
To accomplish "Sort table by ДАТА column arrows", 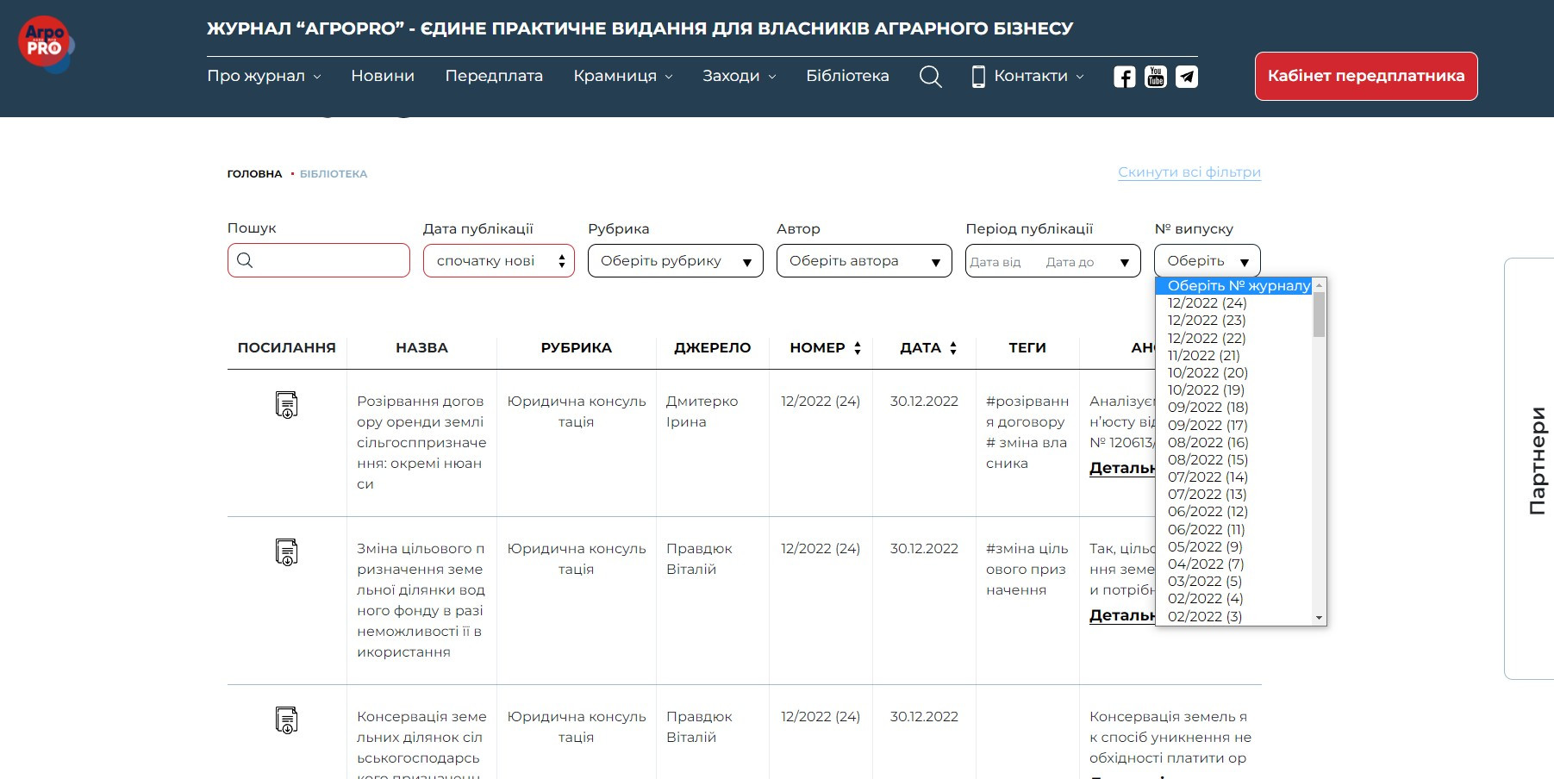I will [x=953, y=348].
